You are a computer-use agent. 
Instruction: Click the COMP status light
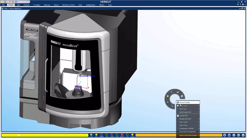click(112, 135)
